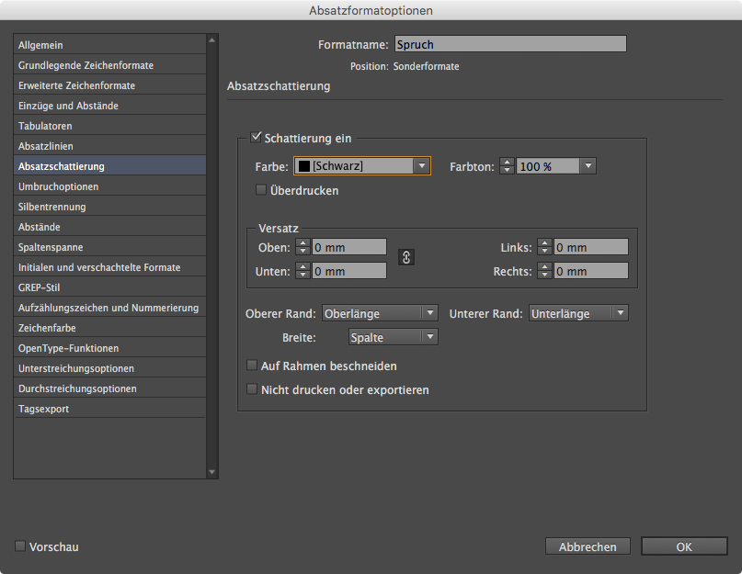The height and width of the screenshot is (574, 742).
Task: Select Allgemein in the category list
Action: click(109, 45)
